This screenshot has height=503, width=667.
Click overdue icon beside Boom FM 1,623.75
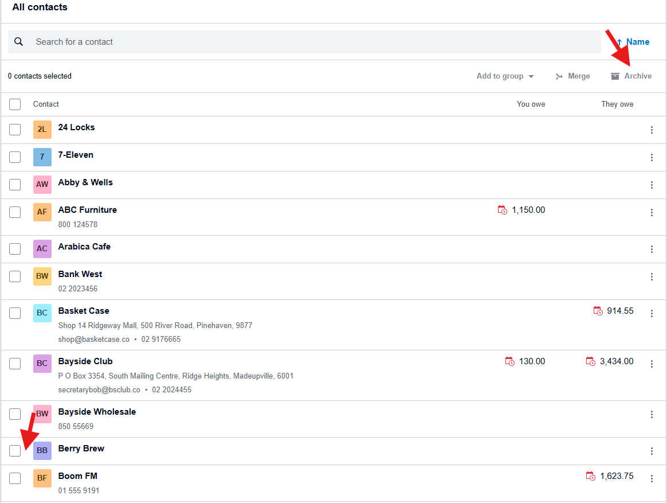click(x=590, y=476)
